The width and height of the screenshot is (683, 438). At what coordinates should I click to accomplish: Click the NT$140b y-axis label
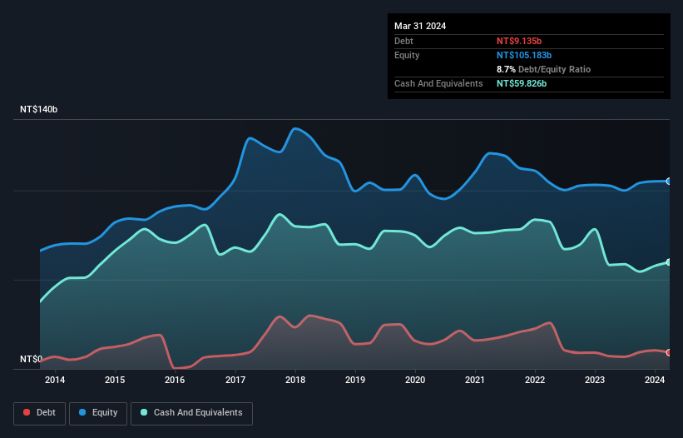point(39,109)
